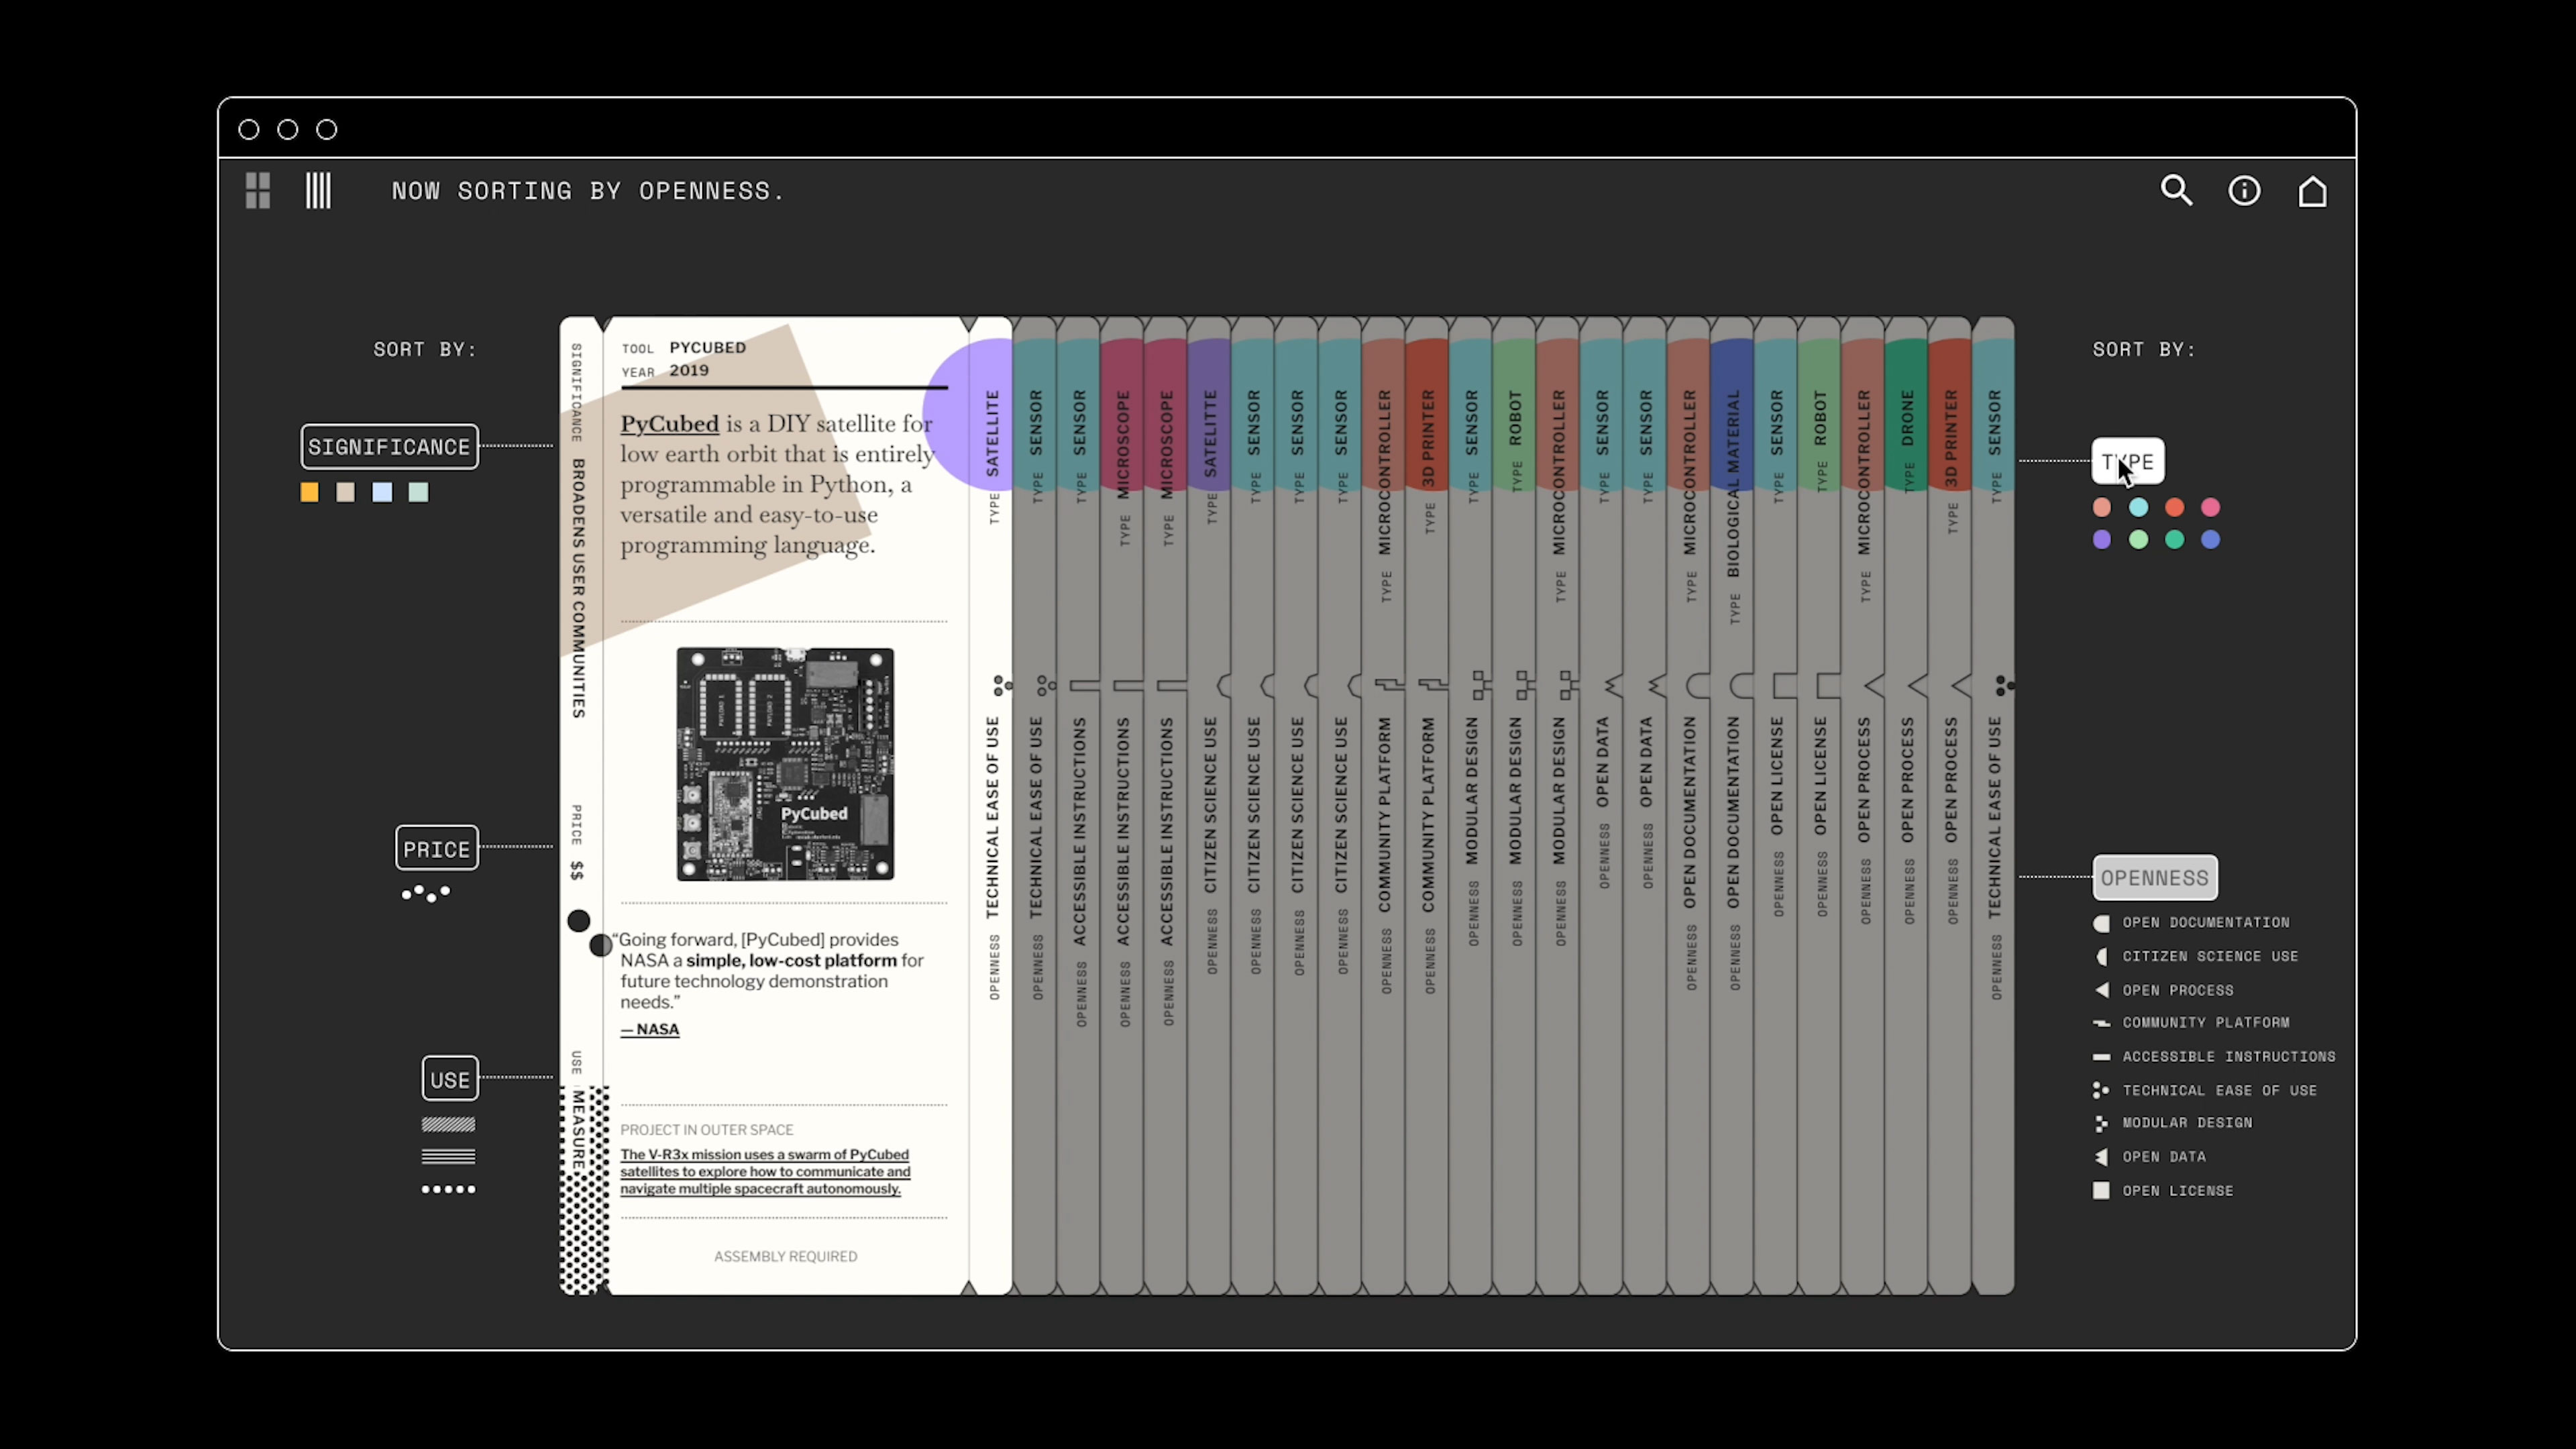Select the purple Type color swatch
This screenshot has height=1449, width=2576.
coord(2101,540)
